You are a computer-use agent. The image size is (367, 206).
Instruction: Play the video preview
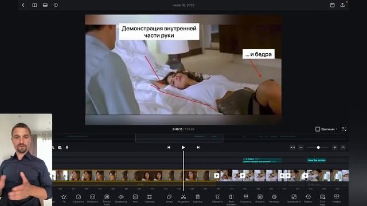[183, 148]
